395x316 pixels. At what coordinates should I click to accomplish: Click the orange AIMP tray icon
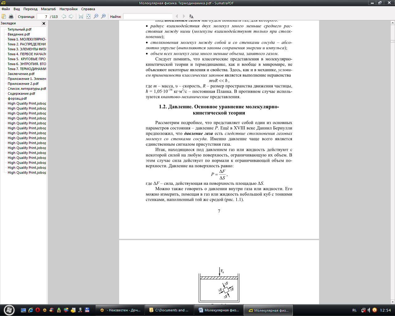375,310
